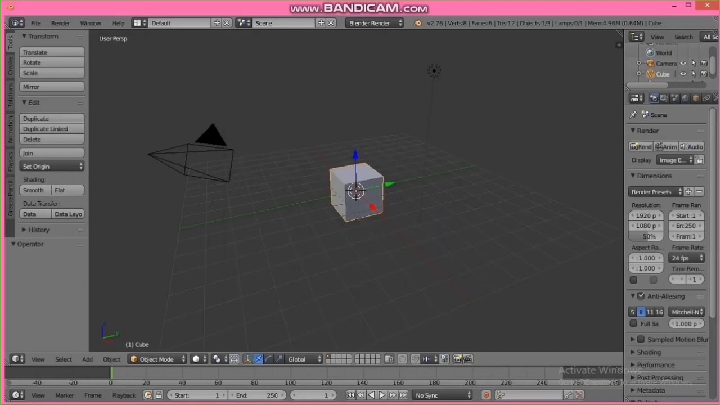Image resolution: width=720 pixels, height=405 pixels.
Task: Expand the Camera tree item in outliner
Action: pyautogui.click(x=639, y=64)
